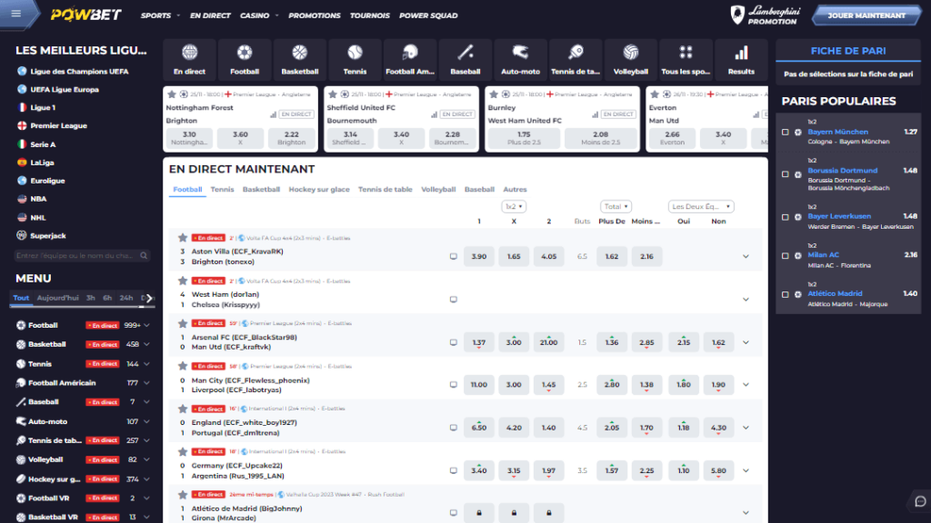Click the team search magnifier icon
This screenshot has height=523, width=931.
click(144, 255)
